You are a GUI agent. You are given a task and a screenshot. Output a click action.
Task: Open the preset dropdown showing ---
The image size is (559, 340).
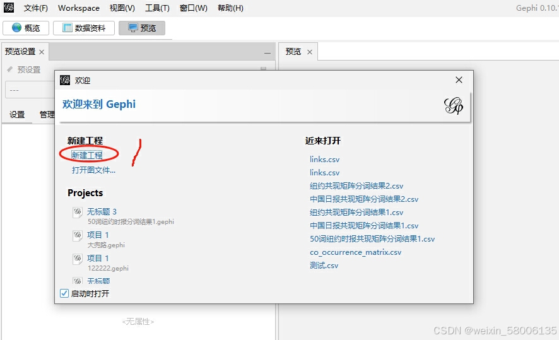pos(30,90)
